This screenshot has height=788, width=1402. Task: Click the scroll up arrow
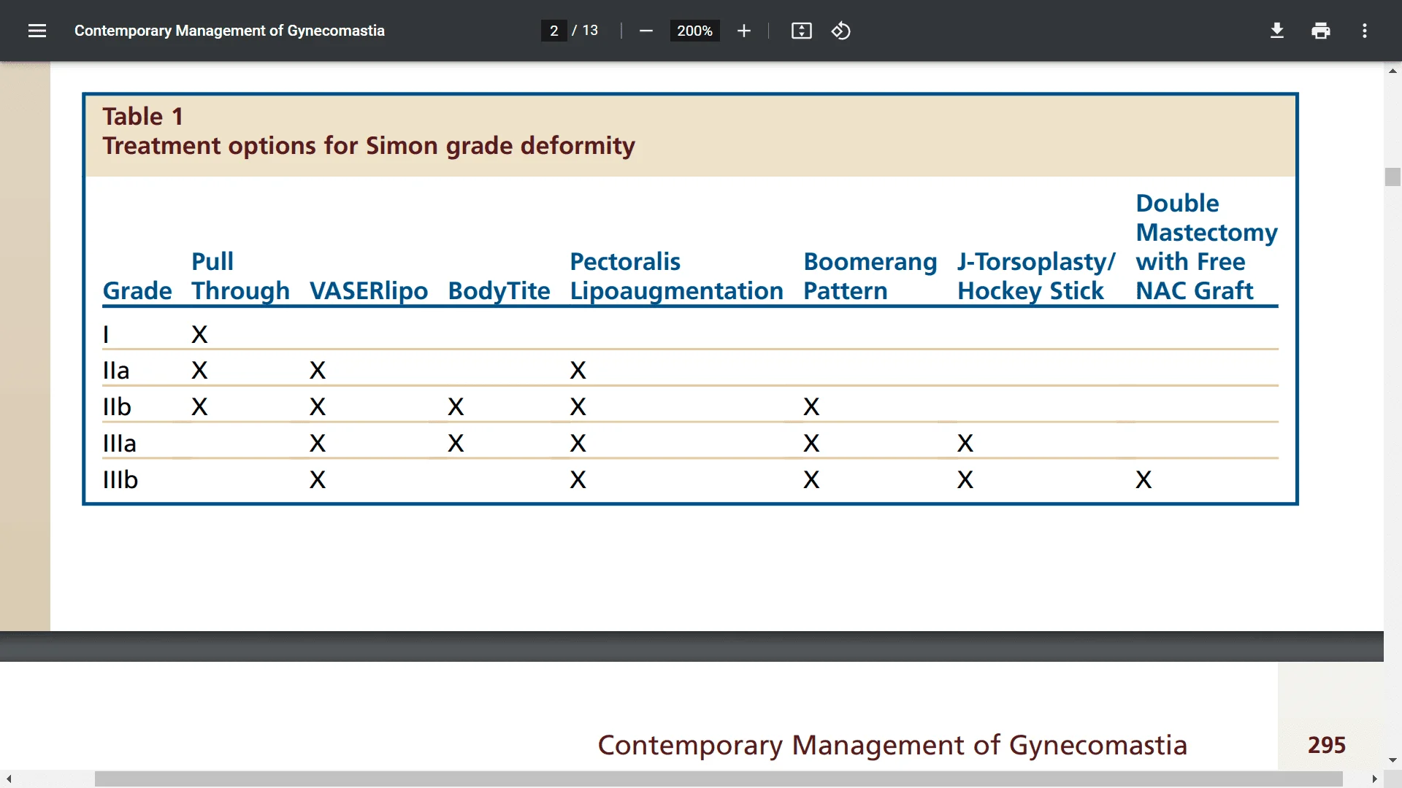(1393, 71)
